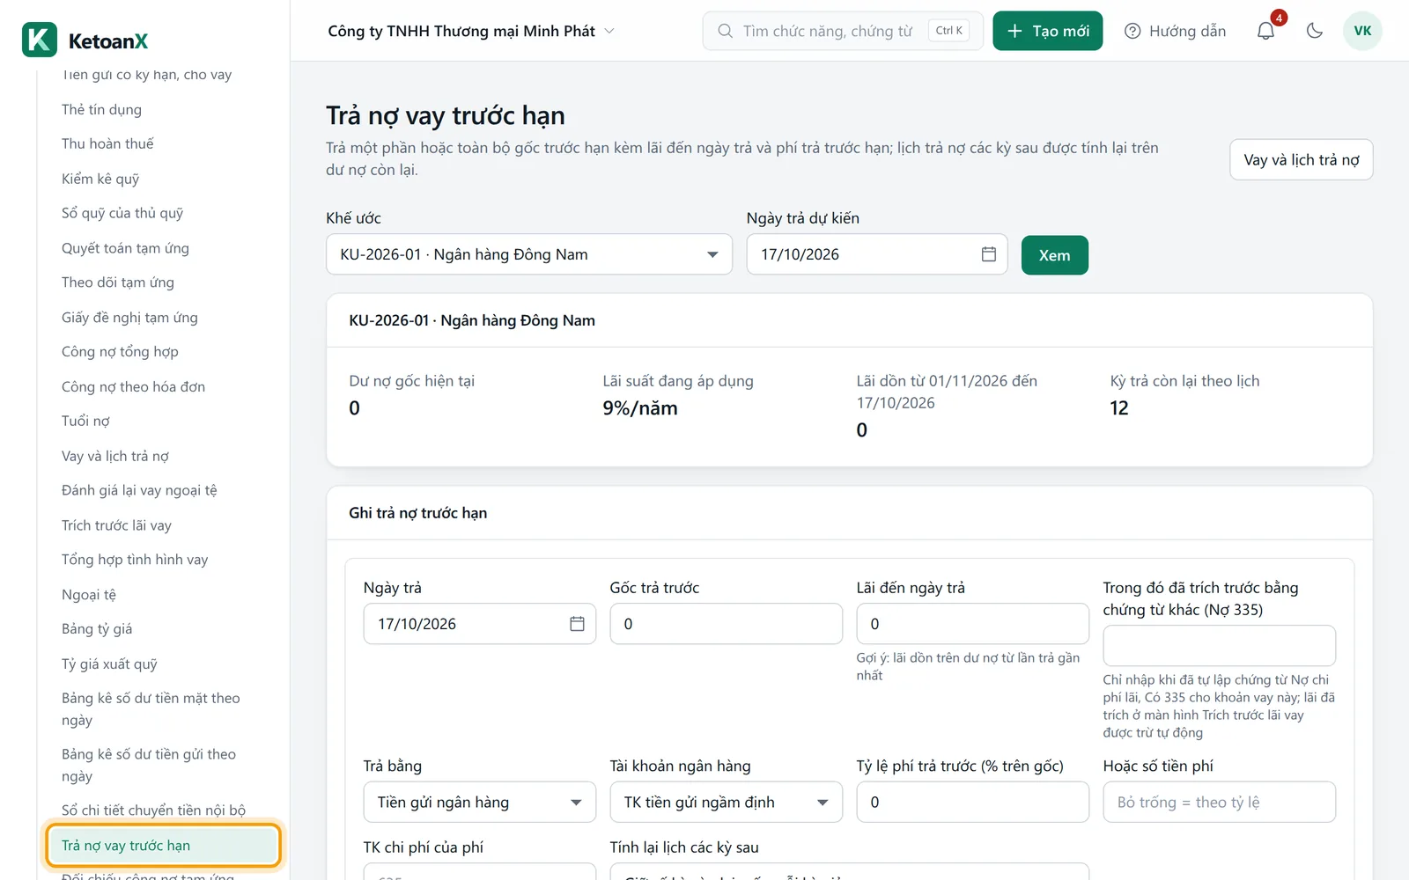Viewport: 1409px width, 880px height.
Task: Click the Tỷ lệ phí trả trước input
Action: [973, 803]
